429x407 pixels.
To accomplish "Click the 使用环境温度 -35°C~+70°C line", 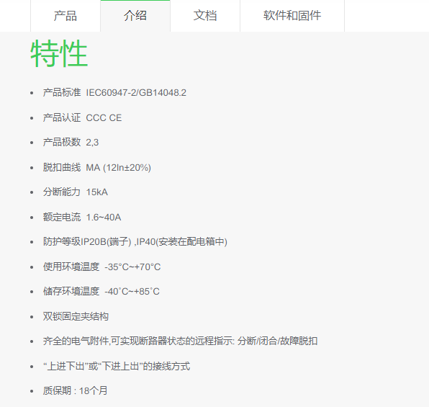I will tap(101, 267).
